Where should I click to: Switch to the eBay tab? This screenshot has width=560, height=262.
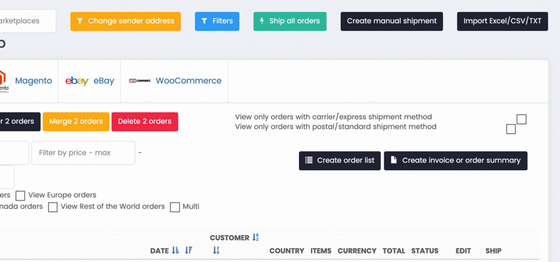tap(90, 81)
